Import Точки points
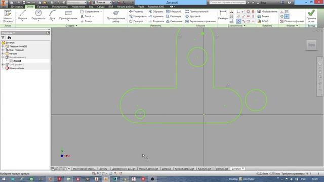This screenshot has width=324, height=182. [x=263, y=16]
